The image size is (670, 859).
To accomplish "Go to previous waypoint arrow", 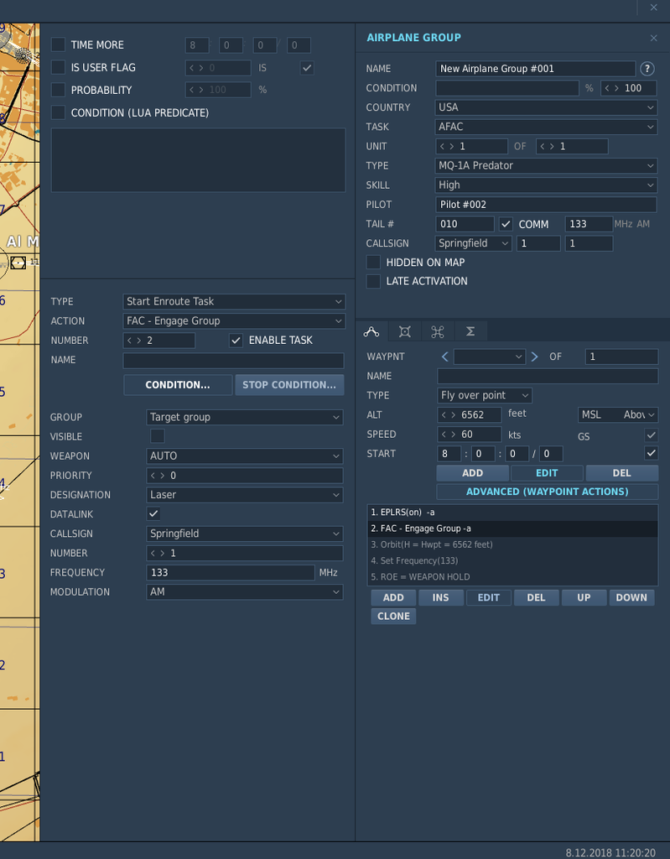I will [445, 357].
